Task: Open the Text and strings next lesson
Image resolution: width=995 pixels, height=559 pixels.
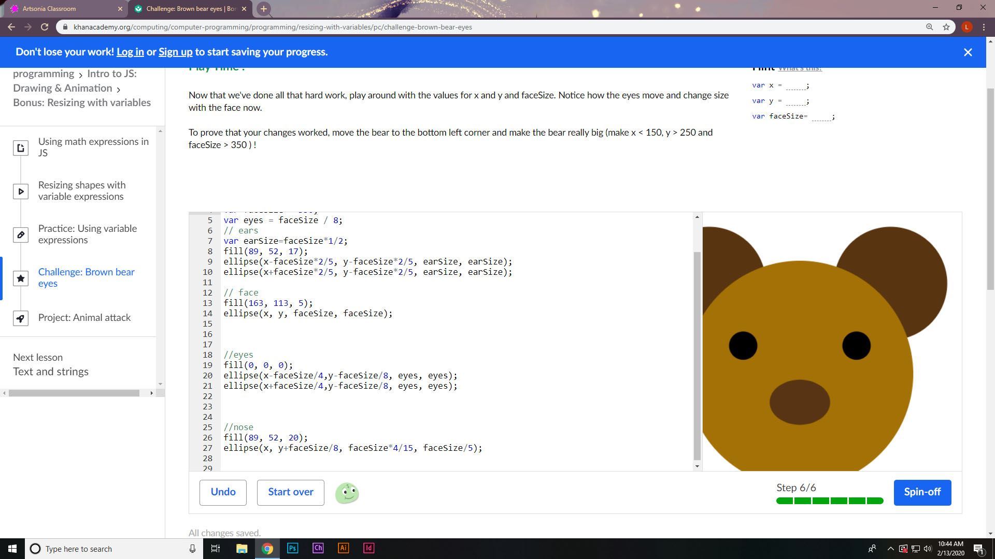Action: [51, 372]
